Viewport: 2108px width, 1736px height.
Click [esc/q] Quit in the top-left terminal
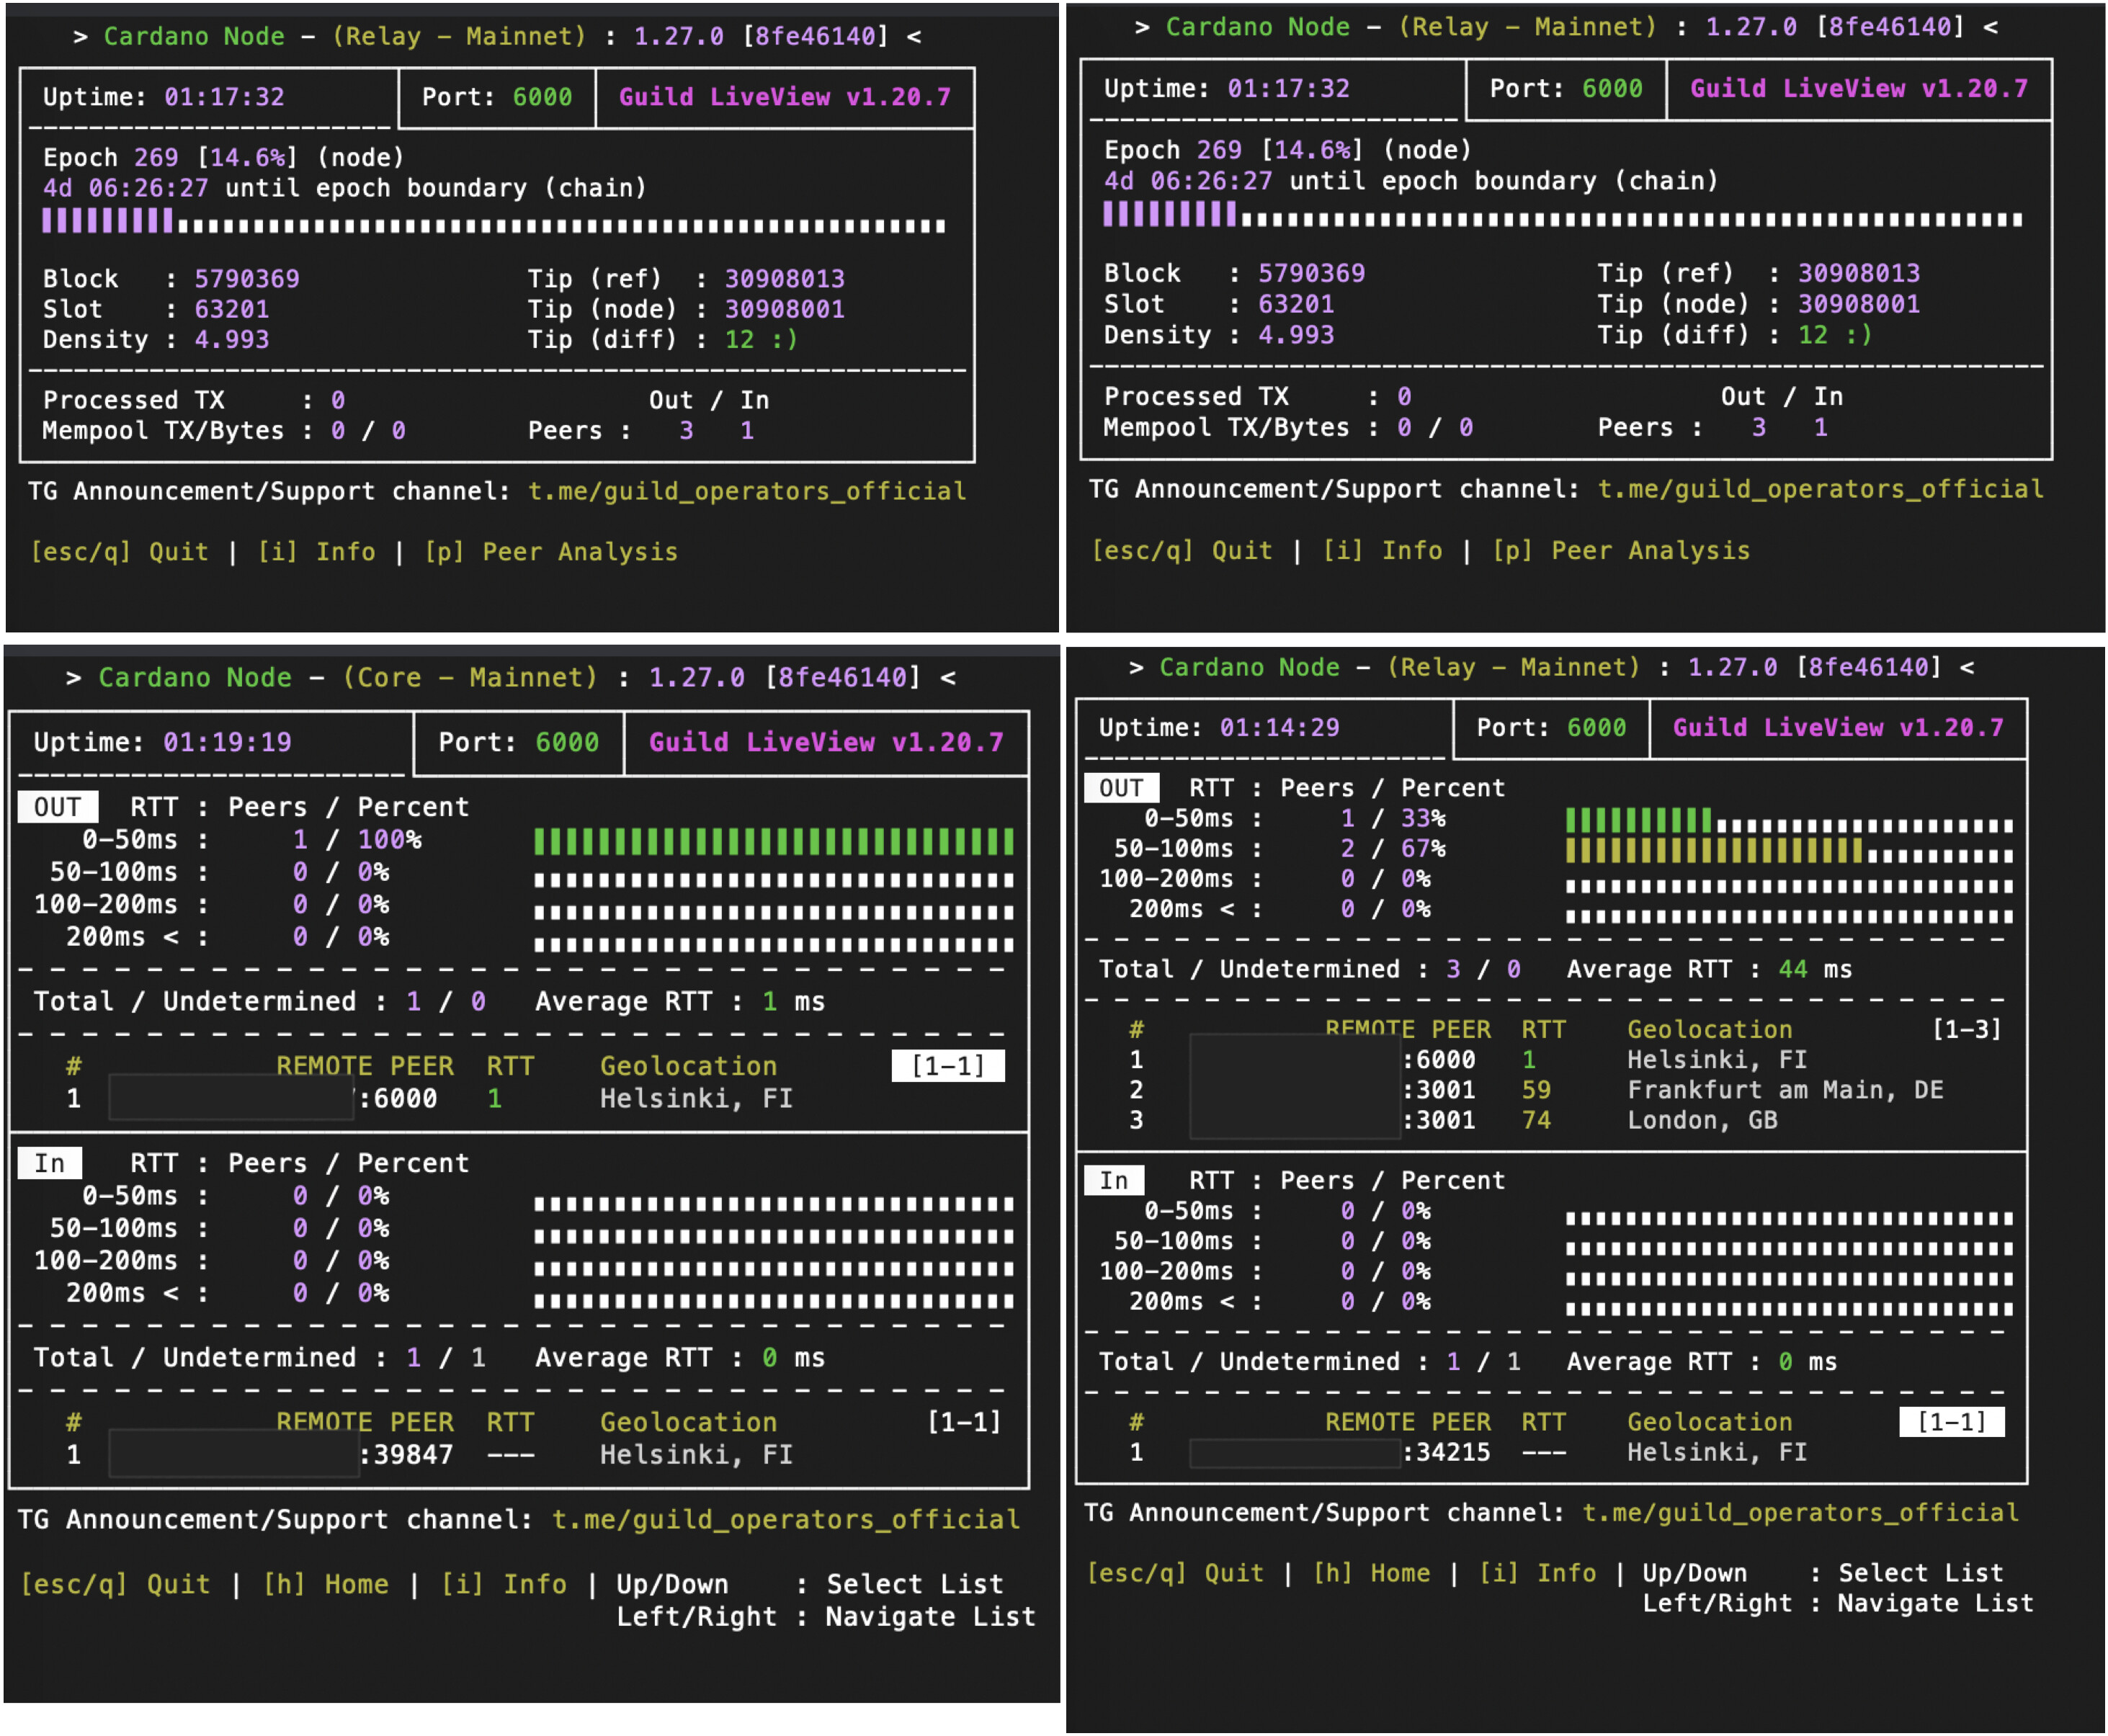[x=119, y=552]
